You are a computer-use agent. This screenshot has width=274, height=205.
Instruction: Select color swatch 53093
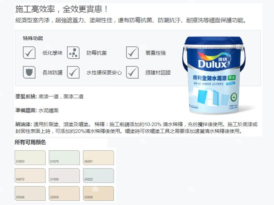coord(30,157)
